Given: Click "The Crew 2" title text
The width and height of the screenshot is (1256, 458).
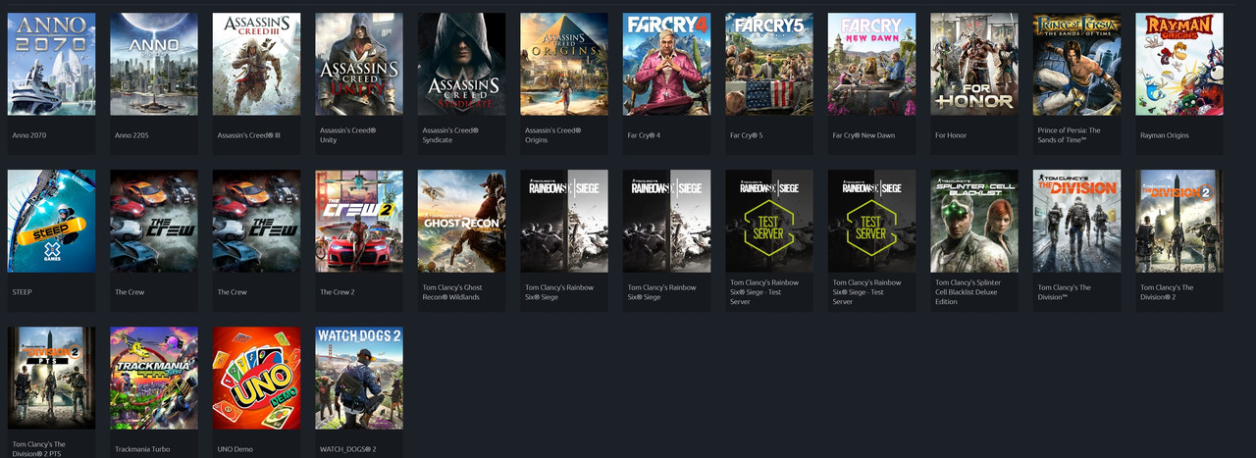Looking at the screenshot, I should point(336,292).
